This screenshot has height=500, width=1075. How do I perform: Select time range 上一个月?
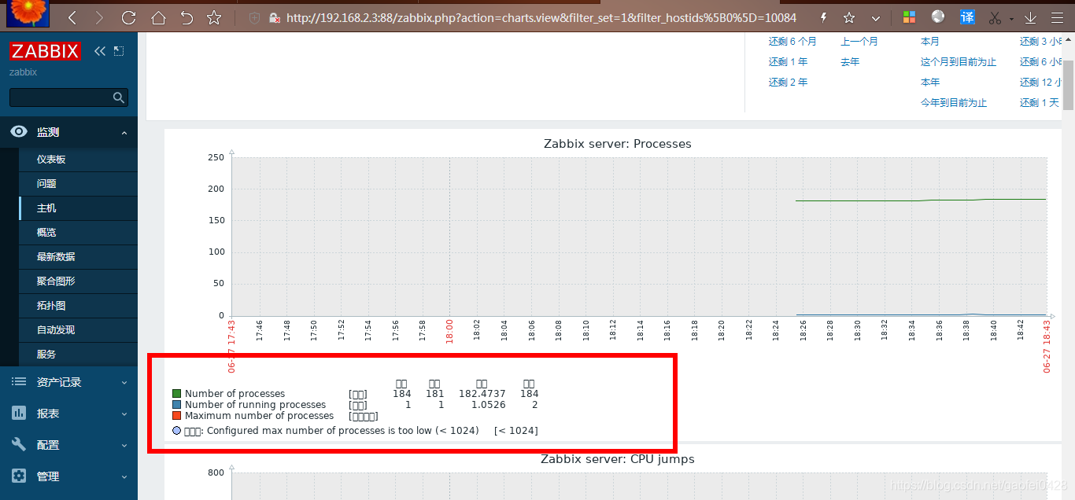[859, 42]
